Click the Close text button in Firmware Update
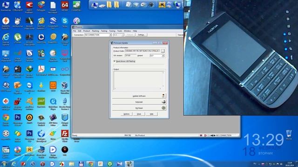298x167 pixels. pos(139,114)
